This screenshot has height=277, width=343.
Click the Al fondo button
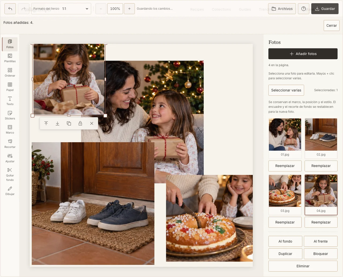coord(285,241)
